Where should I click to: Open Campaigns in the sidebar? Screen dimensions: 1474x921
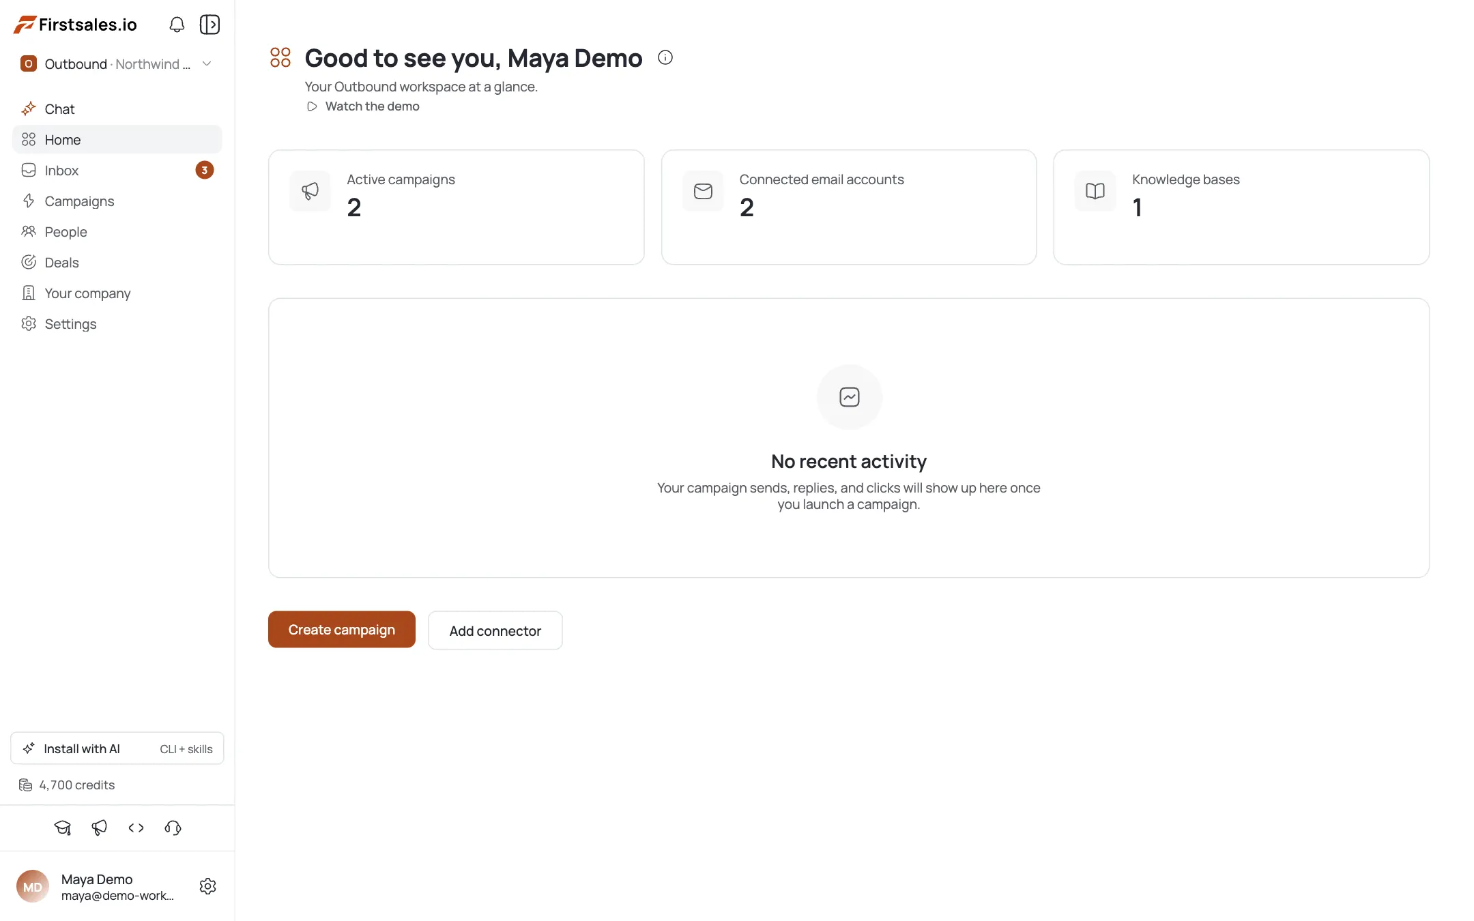point(117,201)
